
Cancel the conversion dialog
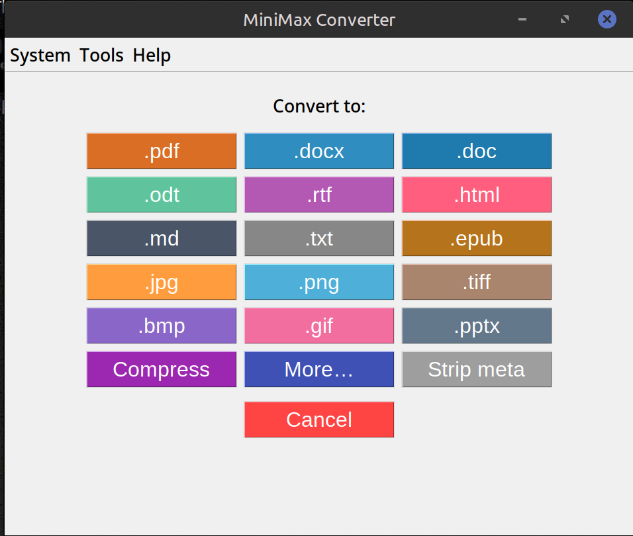coord(319,420)
